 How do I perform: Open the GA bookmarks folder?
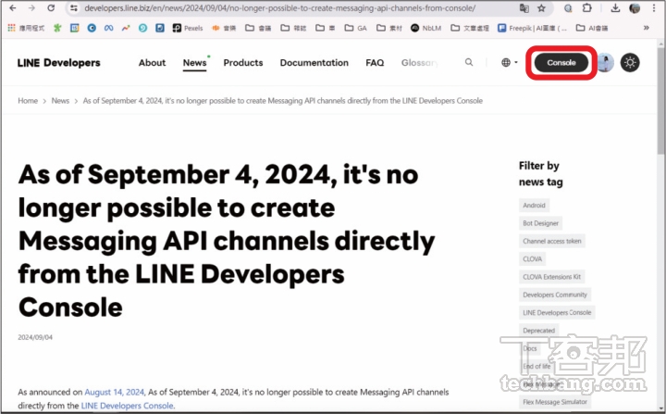355,28
